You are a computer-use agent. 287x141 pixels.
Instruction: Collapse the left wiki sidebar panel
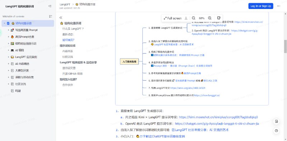(x=50, y=6)
